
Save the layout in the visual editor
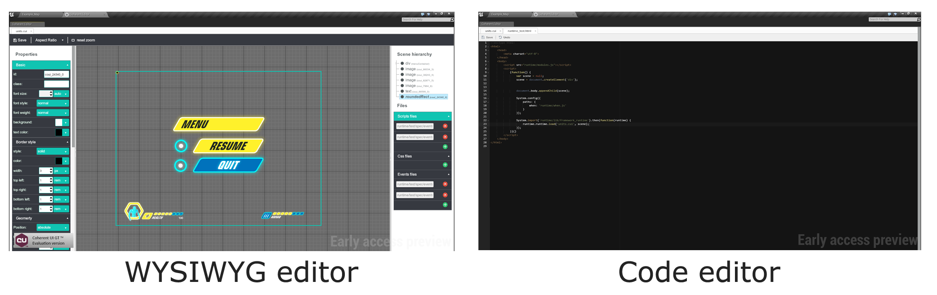tap(20, 40)
